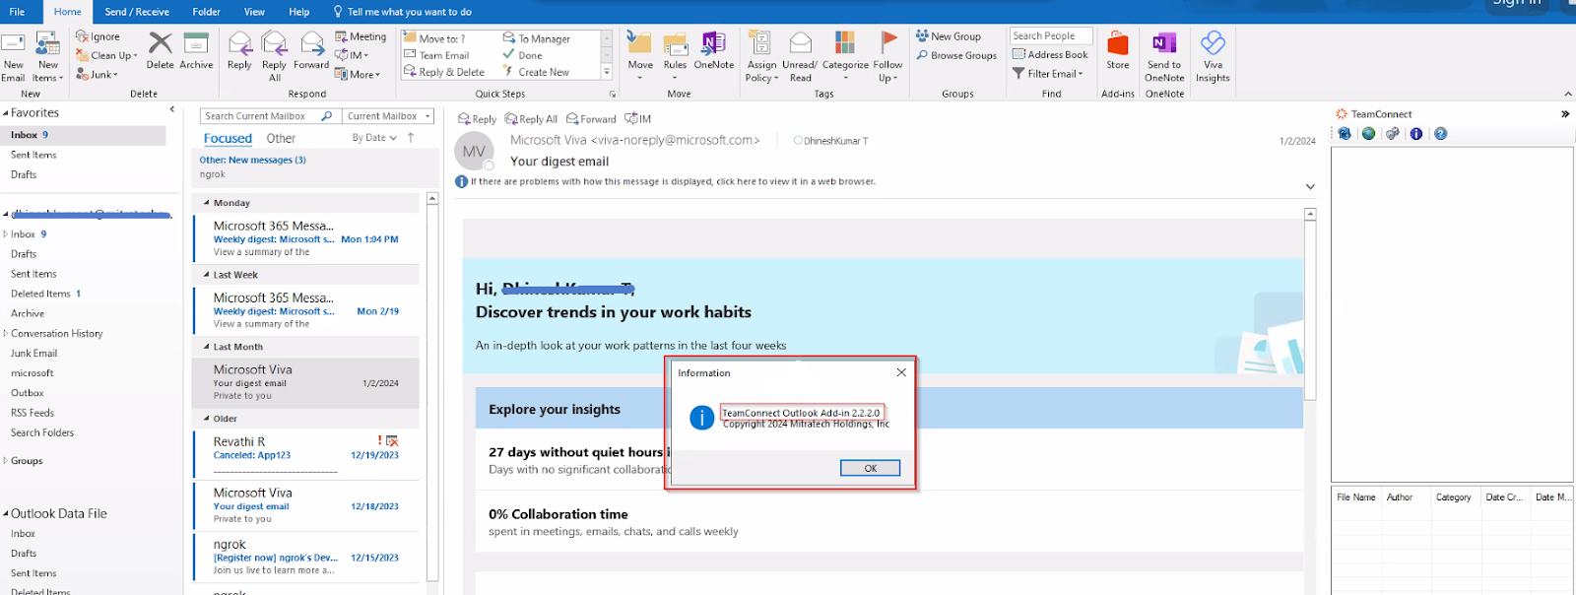Viewport: 1576px width, 595px height.
Task: Click the TeamConnect info (i) icon
Action: 1416,134
